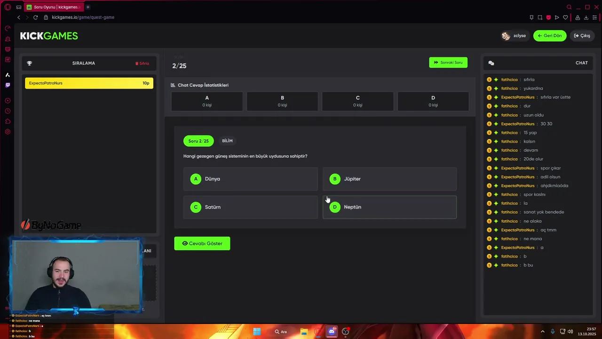Image resolution: width=602 pixels, height=339 pixels.
Task: Click chat message 'sıfırla var üstte'
Action: point(555,97)
